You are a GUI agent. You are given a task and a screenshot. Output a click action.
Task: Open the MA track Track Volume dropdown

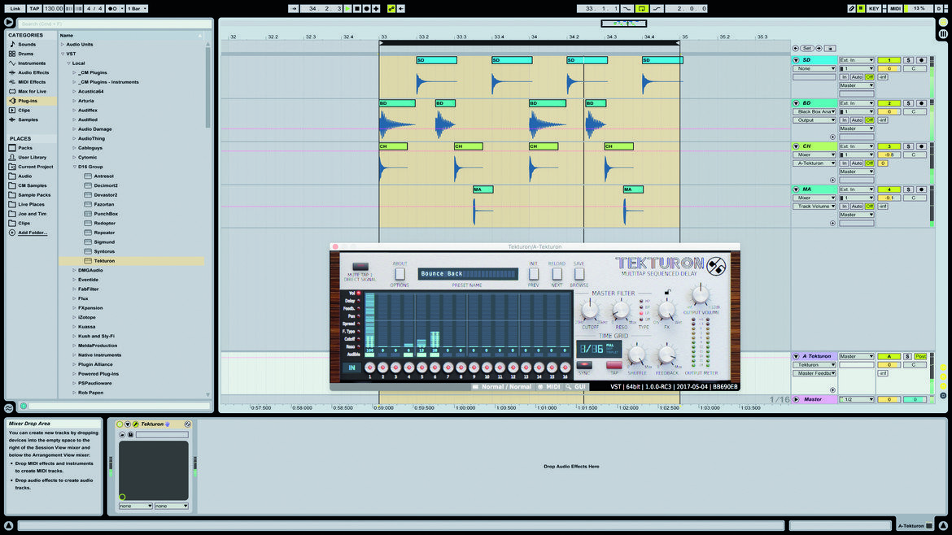pyautogui.click(x=814, y=207)
